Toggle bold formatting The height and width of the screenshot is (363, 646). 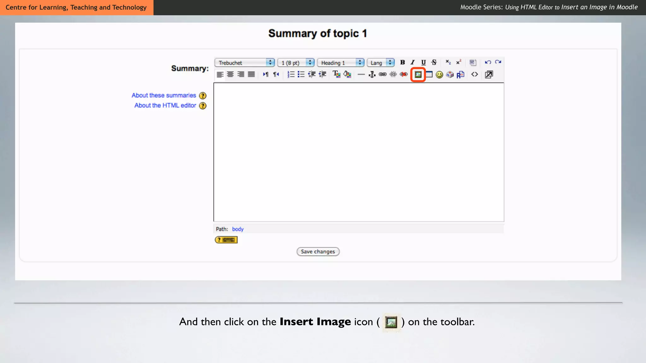402,62
